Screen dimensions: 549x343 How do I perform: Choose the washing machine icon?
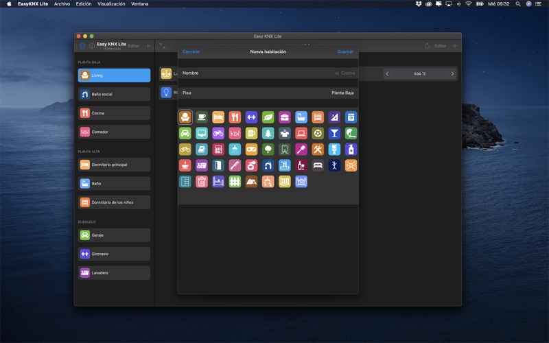(351, 117)
